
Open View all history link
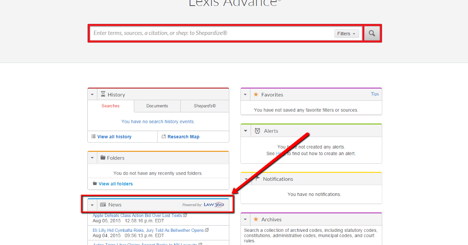(114, 137)
